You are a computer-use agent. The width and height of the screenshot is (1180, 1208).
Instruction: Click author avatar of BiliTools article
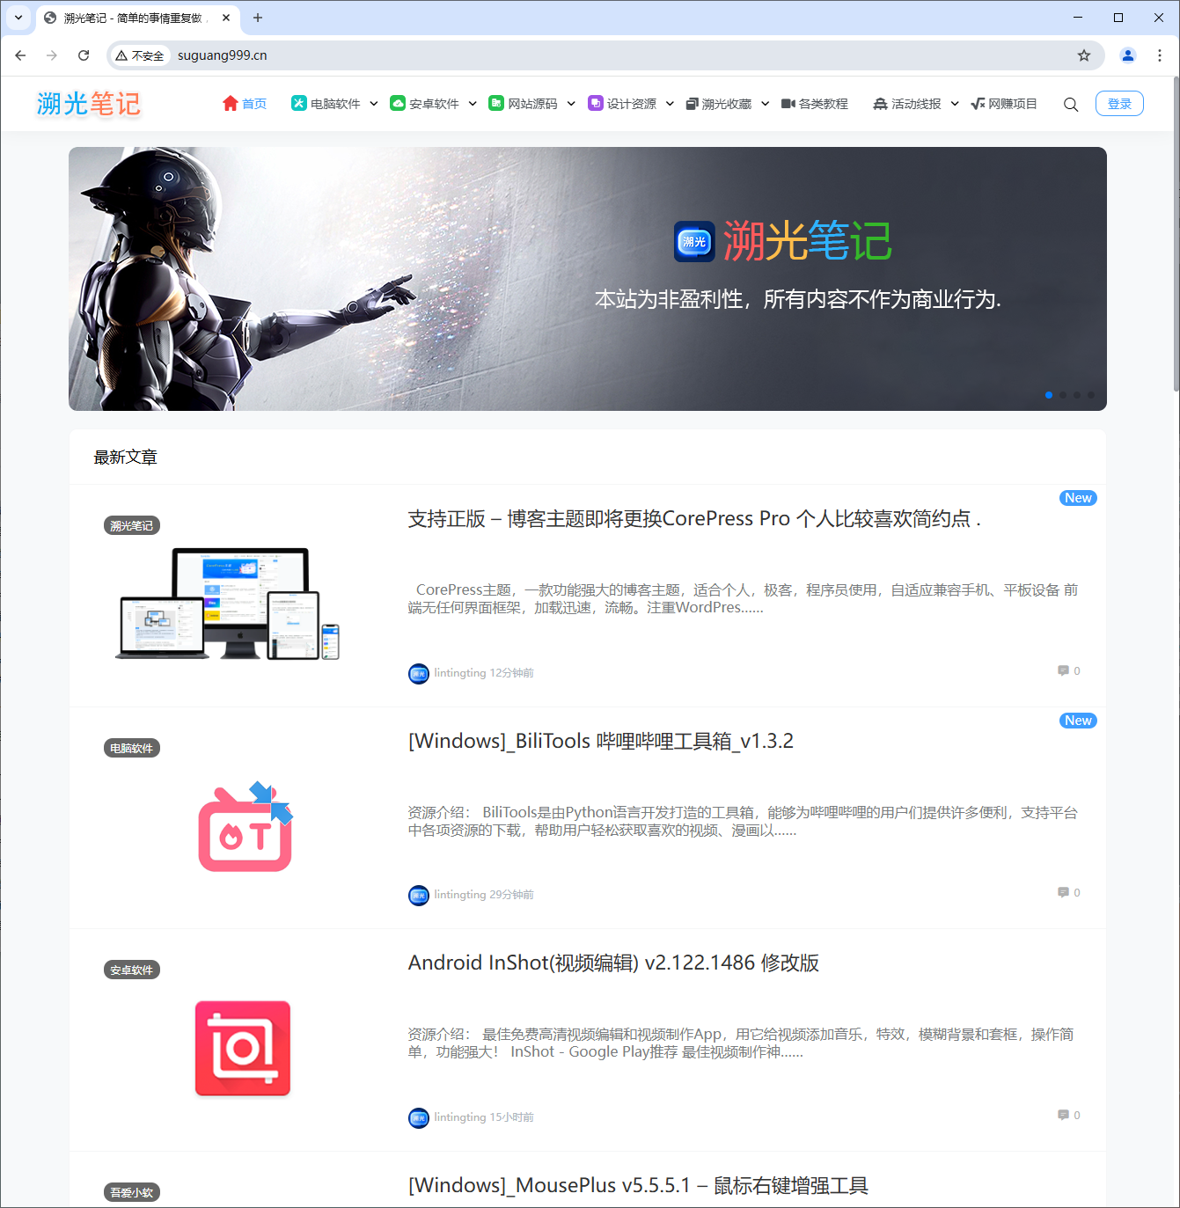point(419,896)
